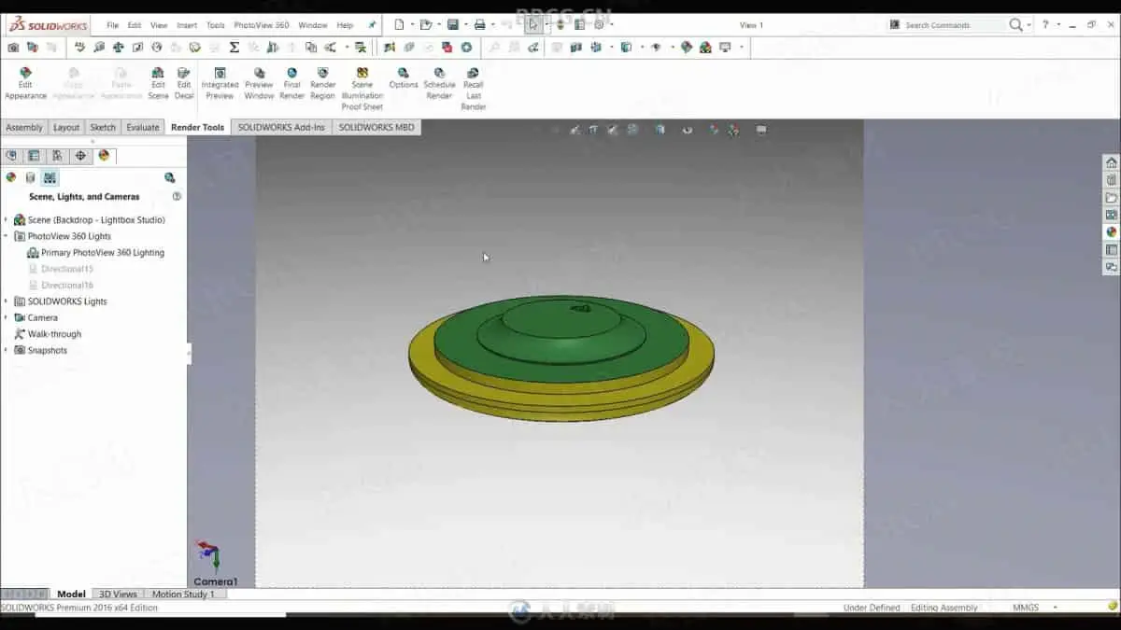1121x630 pixels.
Task: Open the ConfigurationManager tab
Action: point(57,156)
